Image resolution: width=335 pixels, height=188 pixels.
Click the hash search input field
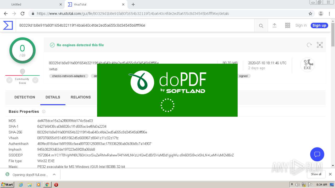(x=135, y=25)
